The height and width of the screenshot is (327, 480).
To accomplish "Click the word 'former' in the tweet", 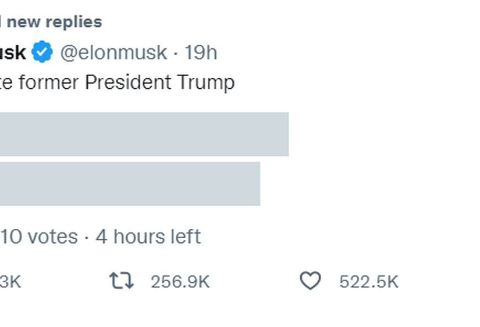I will pyautogui.click(x=49, y=82).
